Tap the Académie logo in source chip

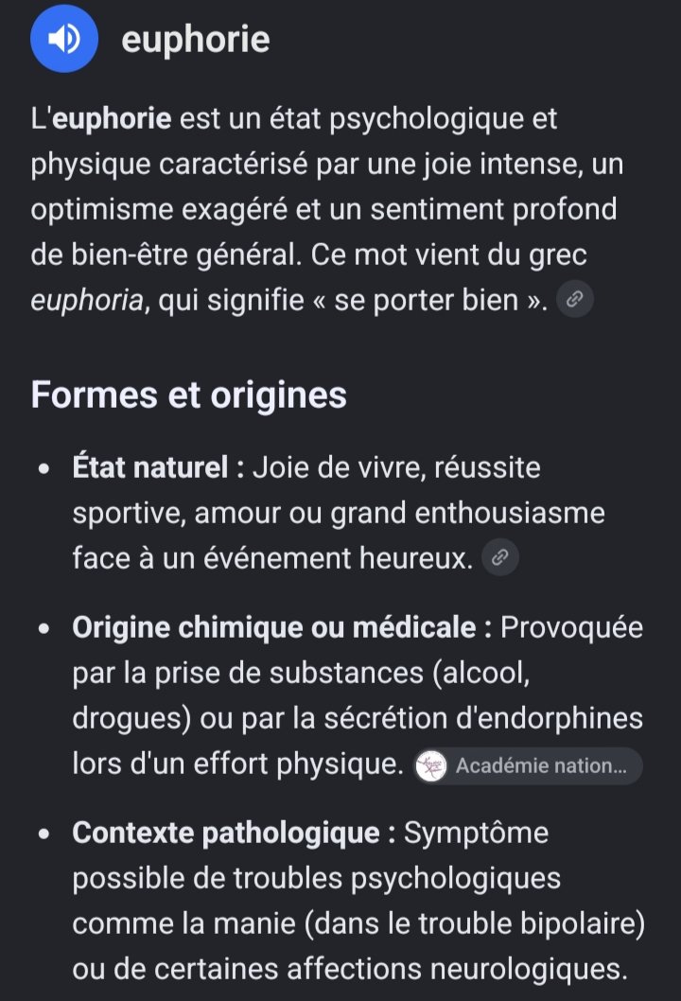tap(430, 765)
